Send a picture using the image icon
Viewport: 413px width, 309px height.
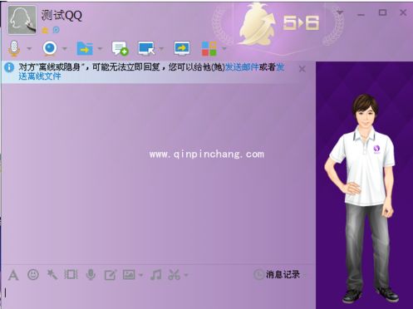tap(129, 275)
